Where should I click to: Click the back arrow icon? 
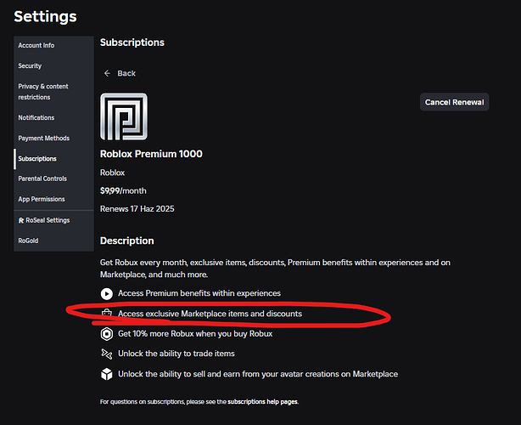click(107, 74)
